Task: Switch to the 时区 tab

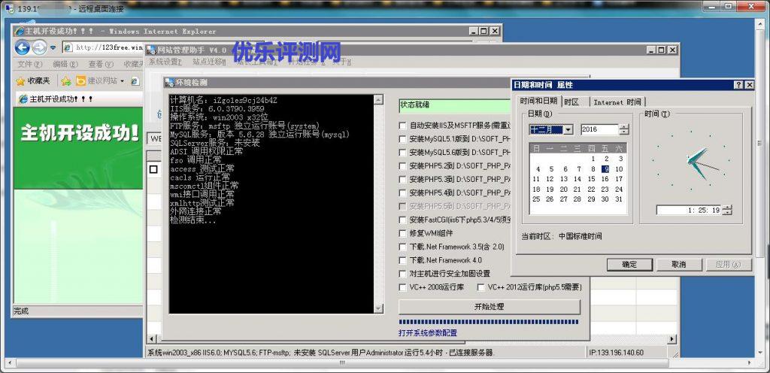Action: click(571, 102)
